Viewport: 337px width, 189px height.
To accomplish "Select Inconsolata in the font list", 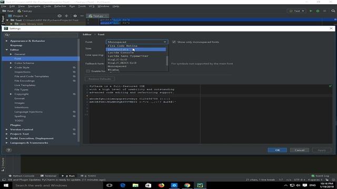I will pos(136,49).
